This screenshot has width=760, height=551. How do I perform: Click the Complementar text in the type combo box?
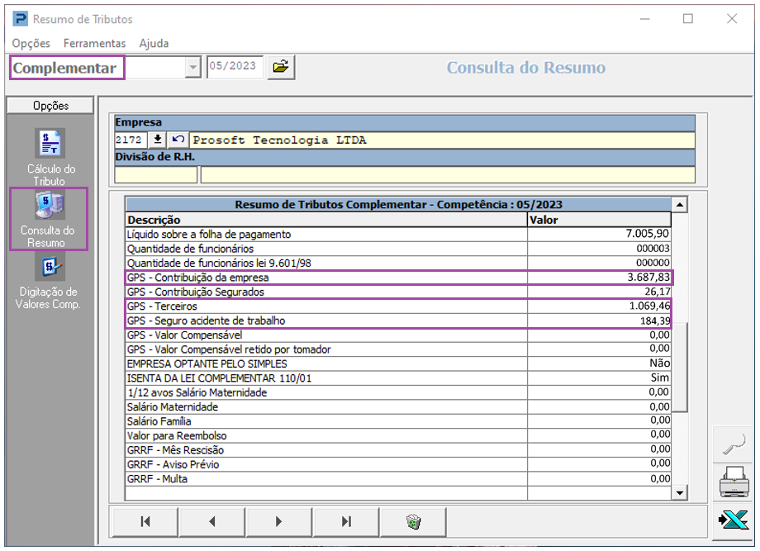point(64,68)
